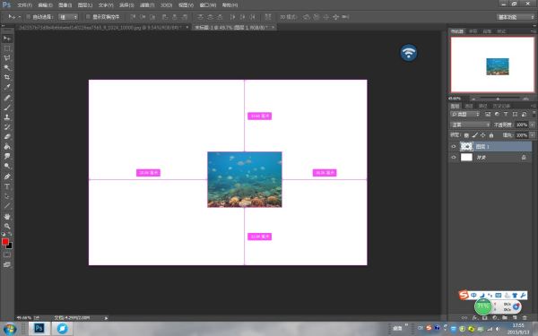Open the 基本功能 workspace dropdown
Screen dimensions: 538x336
click(x=516, y=17)
